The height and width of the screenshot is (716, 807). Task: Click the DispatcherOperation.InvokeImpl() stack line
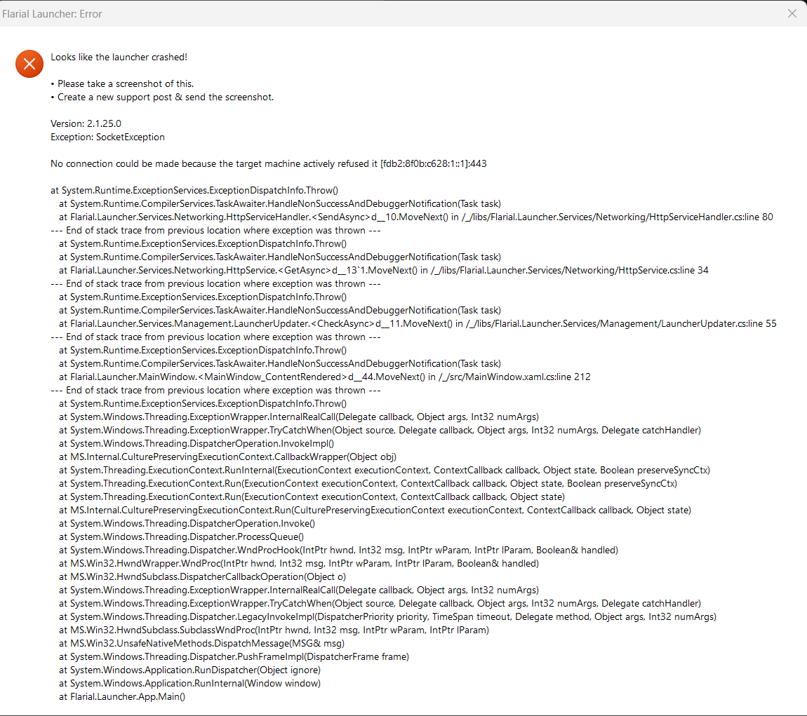coord(196,443)
